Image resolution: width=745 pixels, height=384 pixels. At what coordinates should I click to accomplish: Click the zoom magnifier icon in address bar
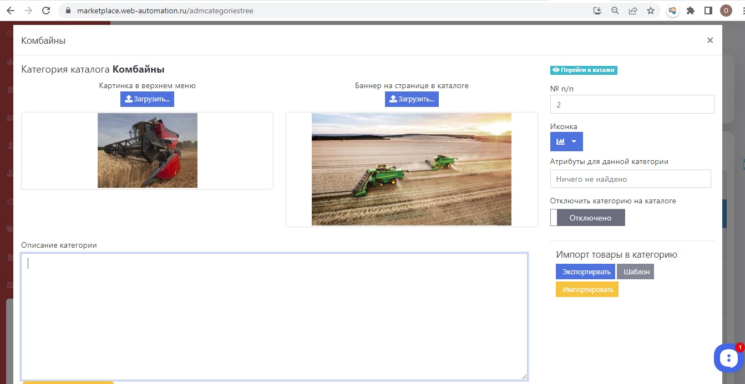(615, 11)
